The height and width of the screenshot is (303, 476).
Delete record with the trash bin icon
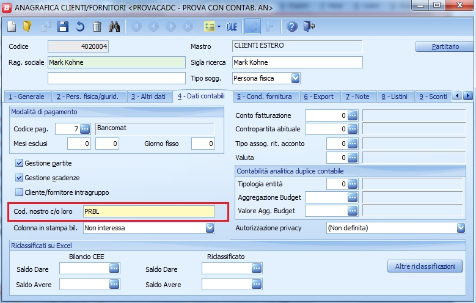97,26
